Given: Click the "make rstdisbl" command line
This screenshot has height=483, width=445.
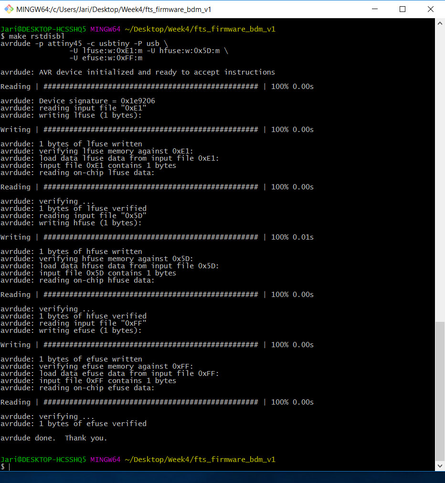Looking at the screenshot, I should (32, 36).
